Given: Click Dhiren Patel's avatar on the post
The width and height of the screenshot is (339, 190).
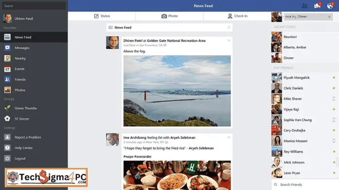Looking at the screenshot, I should pyautogui.click(x=112, y=43).
